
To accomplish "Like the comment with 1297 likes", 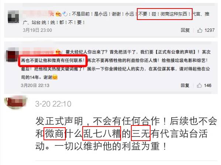I will tap(200, 30).
